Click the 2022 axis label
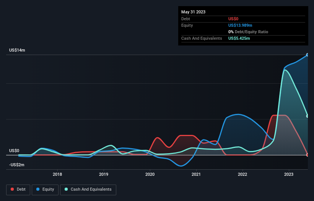Viewport: 314px width, 201px height. (242, 174)
